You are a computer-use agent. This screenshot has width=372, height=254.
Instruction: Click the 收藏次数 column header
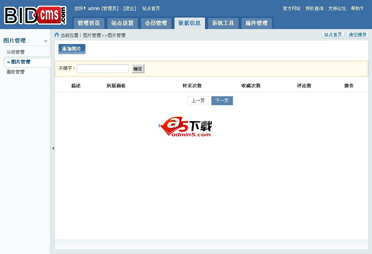[x=251, y=86]
